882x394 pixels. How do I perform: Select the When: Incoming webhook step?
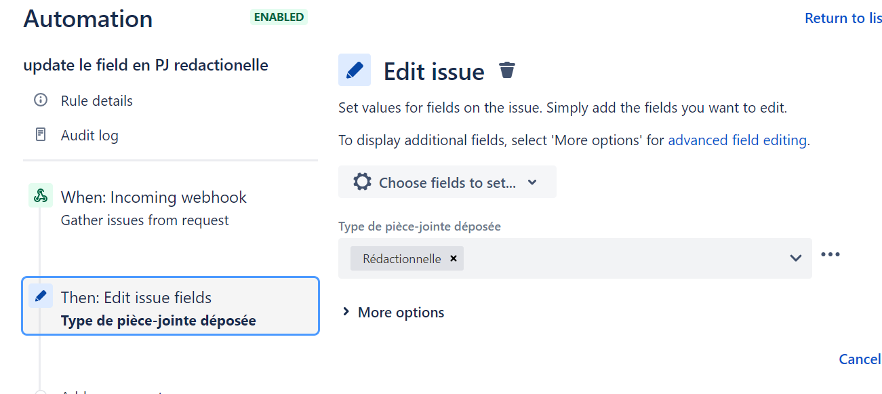click(153, 197)
